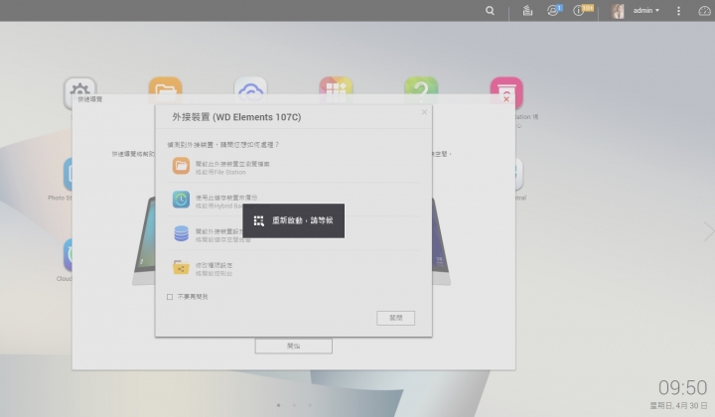Open Help Center green question mark icon
Viewport: 715px width, 417px height.
[x=421, y=86]
